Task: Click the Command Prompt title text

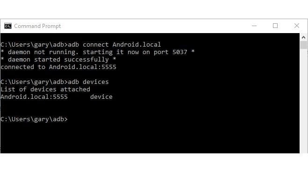Action: coord(37,26)
